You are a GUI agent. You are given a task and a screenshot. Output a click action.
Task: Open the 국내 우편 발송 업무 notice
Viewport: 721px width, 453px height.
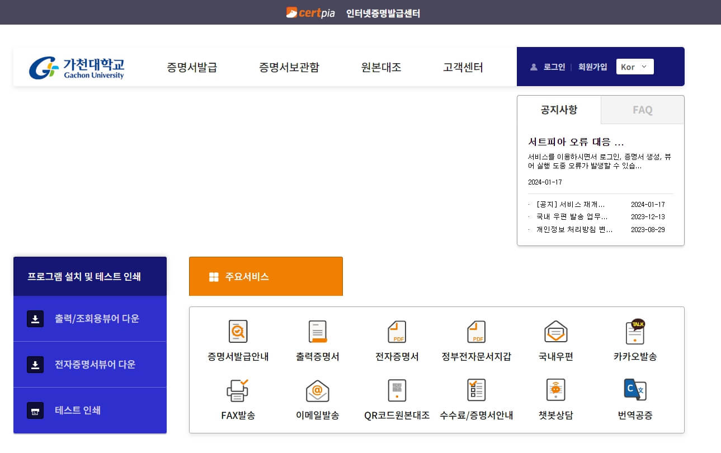coord(572,217)
